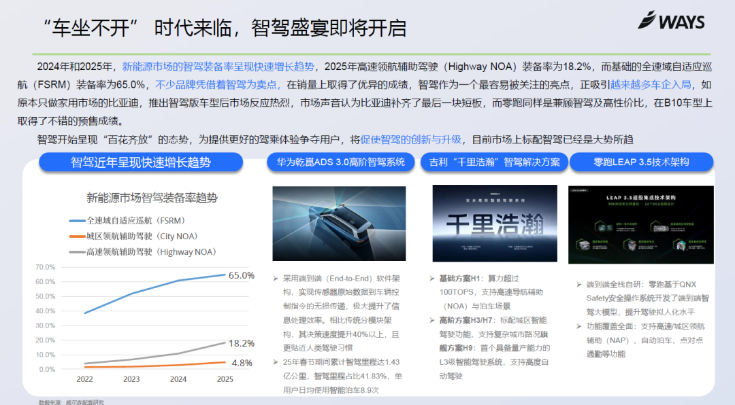The width and height of the screenshot is (735, 405).
Task: Click blue text 促使智驾的创新与升级
Action: pos(410,139)
